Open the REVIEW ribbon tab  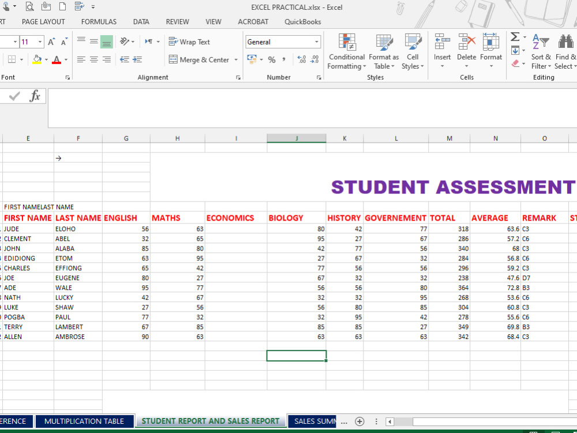click(x=177, y=22)
